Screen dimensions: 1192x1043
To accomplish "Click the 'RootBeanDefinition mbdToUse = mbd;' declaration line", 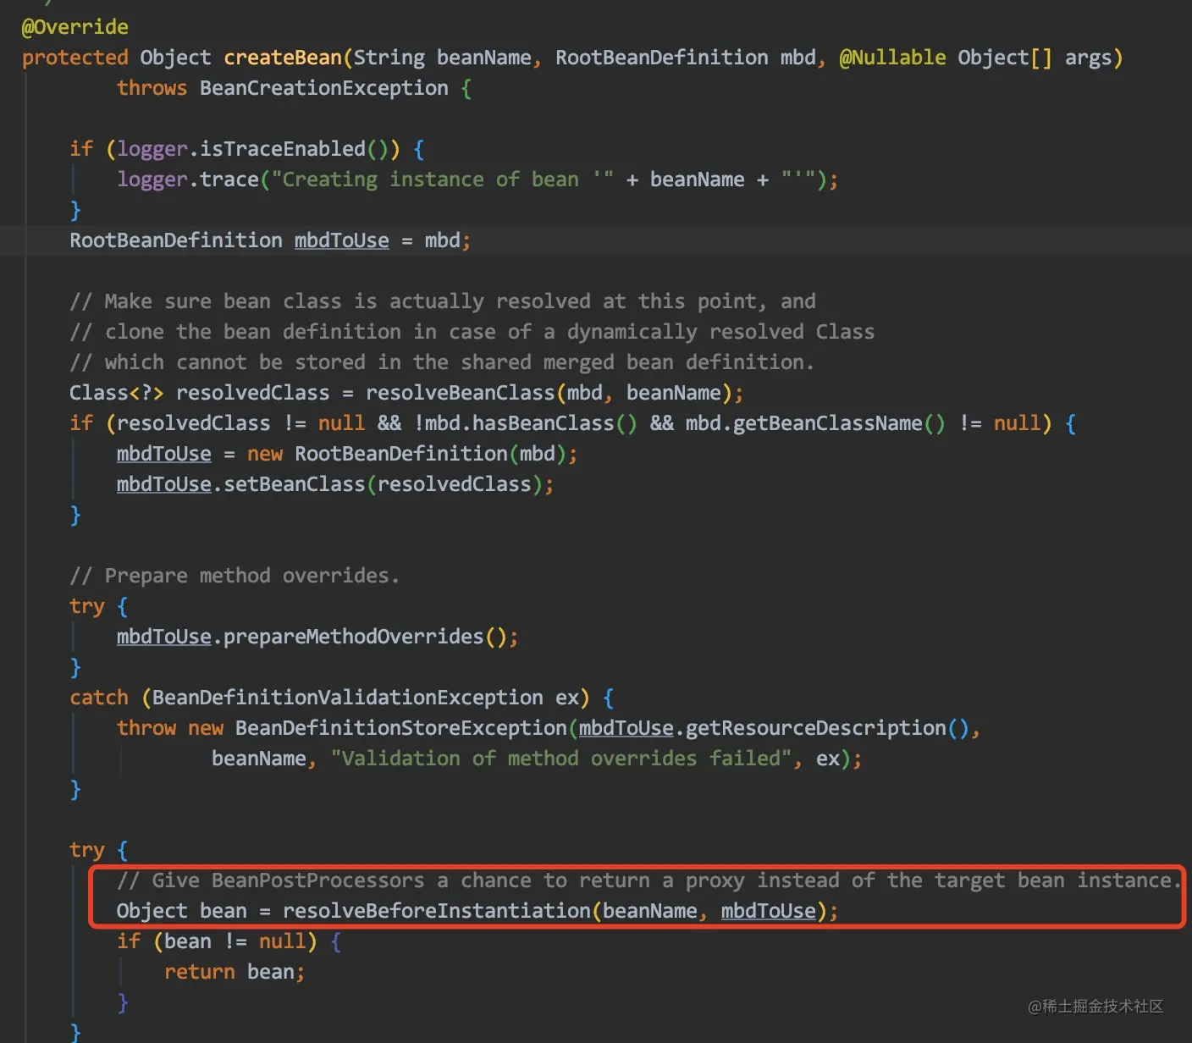I will coord(270,240).
